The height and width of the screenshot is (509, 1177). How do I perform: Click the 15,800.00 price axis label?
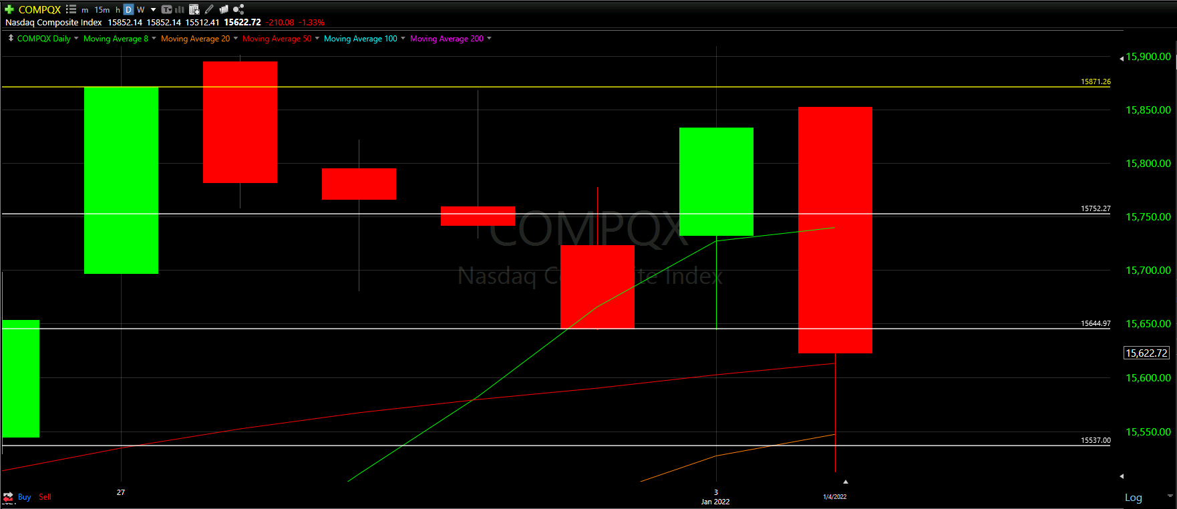(1148, 164)
